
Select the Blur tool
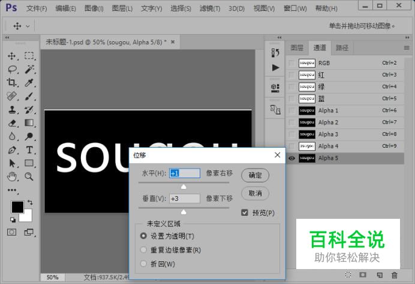pos(12,136)
